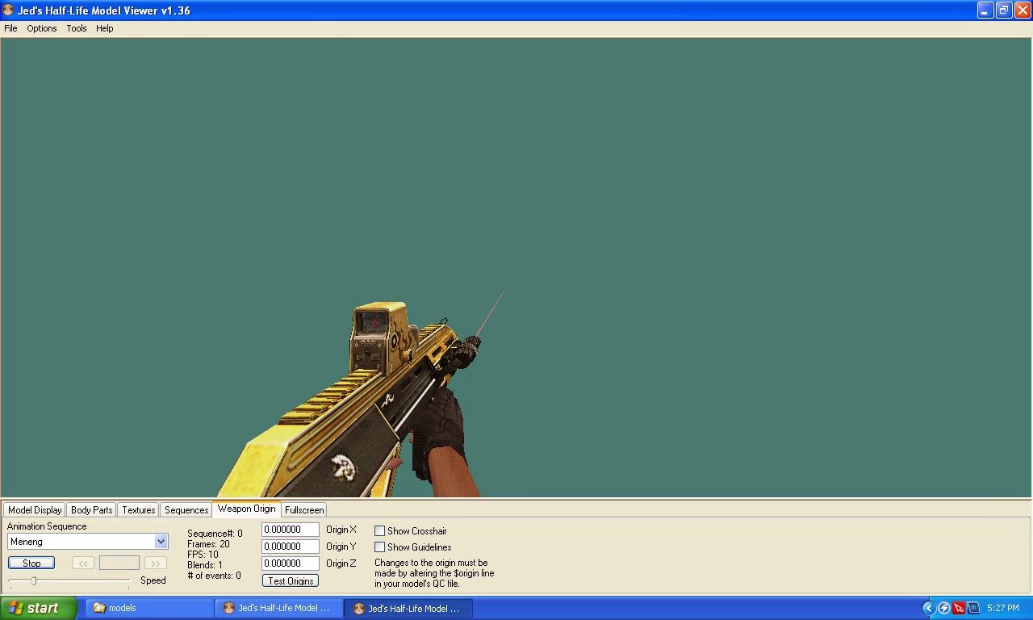This screenshot has height=620, width=1033.
Task: Click the Origin Y input field
Action: [x=290, y=547]
